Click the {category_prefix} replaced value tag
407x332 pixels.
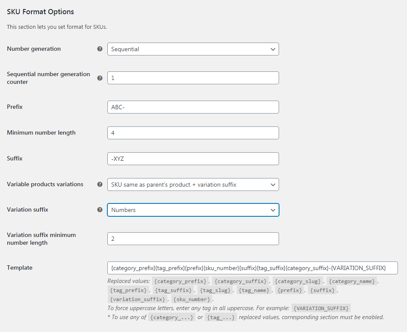tap(180, 281)
